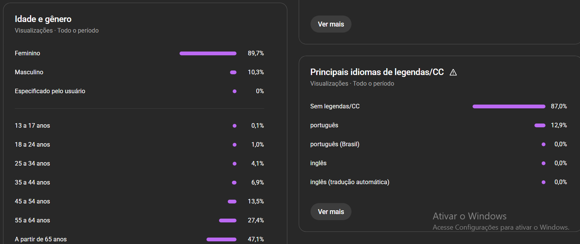Click the Especificado pelo usuário dot
The image size is (580, 244).
coord(235,91)
